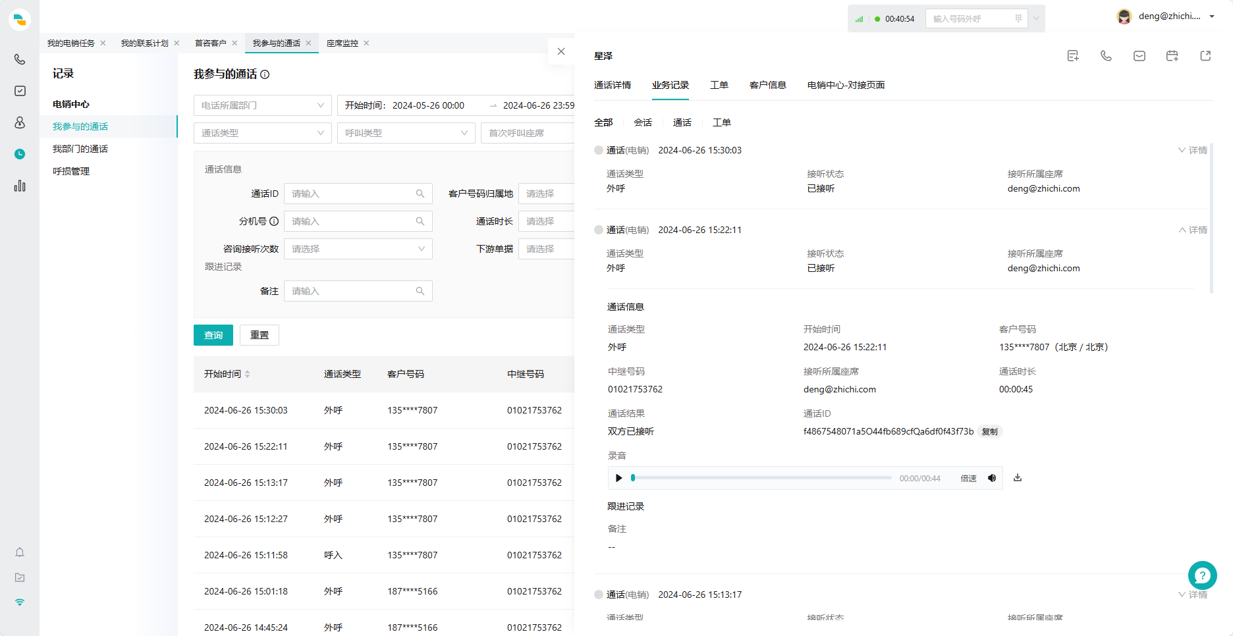The width and height of the screenshot is (1233, 636).
Task: Click the info icon beside 我参与的通话 title
Action: (x=265, y=74)
